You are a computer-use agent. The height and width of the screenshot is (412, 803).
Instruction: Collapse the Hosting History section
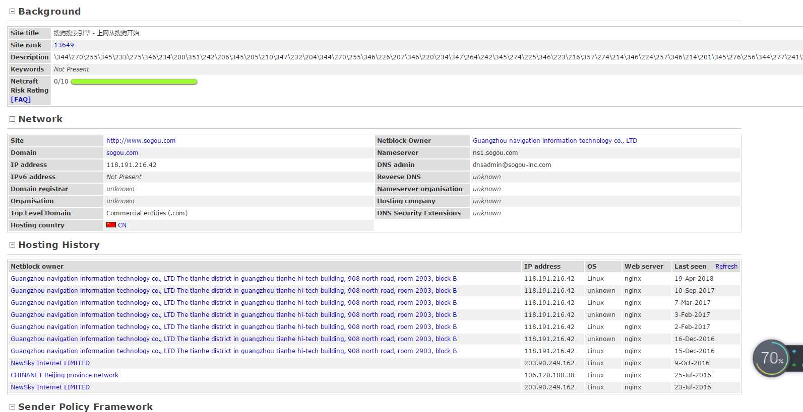coord(12,245)
